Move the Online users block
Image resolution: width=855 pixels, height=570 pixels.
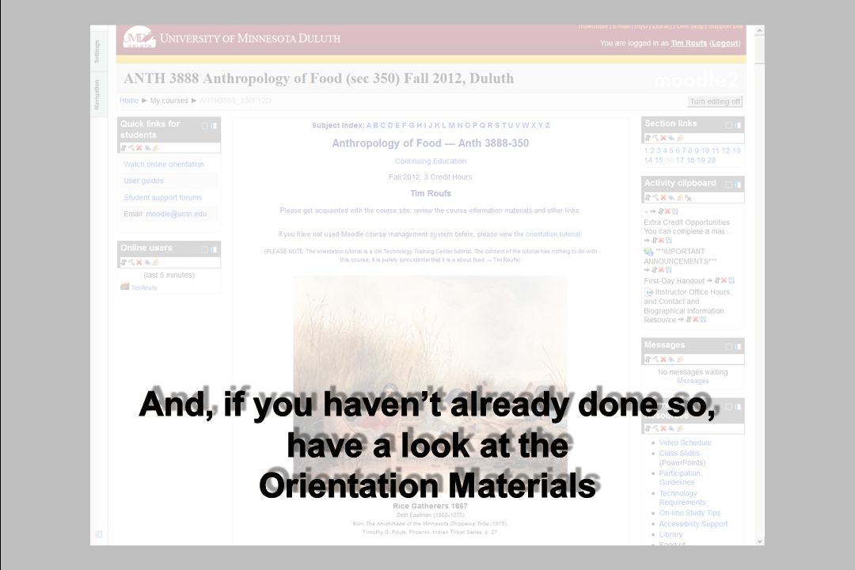pos(123,262)
